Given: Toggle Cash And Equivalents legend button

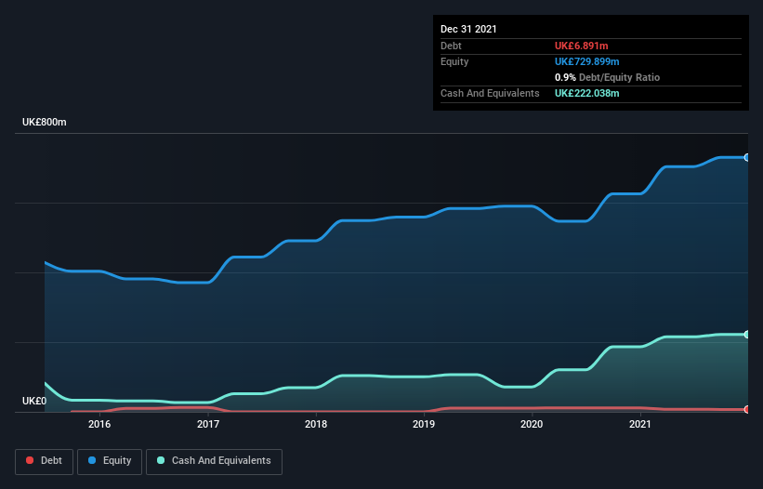Looking at the screenshot, I should pos(214,461).
